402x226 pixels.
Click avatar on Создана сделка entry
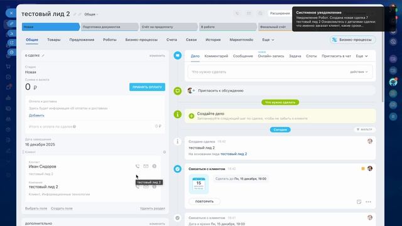(370, 141)
